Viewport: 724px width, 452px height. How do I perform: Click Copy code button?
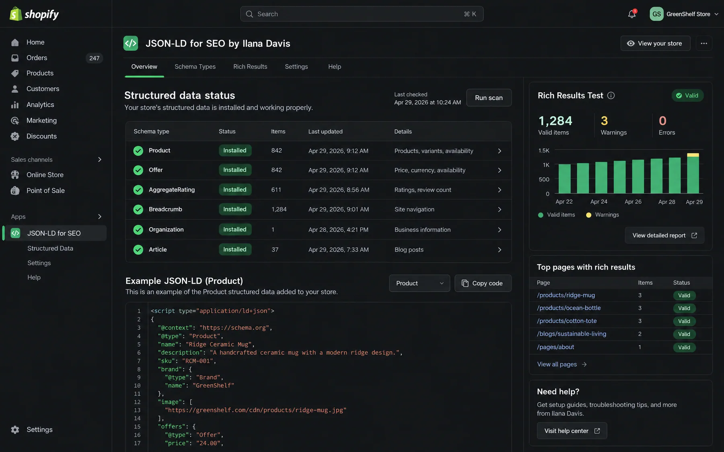click(x=483, y=283)
